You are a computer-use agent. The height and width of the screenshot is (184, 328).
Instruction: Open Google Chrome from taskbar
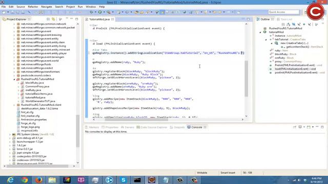click(x=25, y=180)
